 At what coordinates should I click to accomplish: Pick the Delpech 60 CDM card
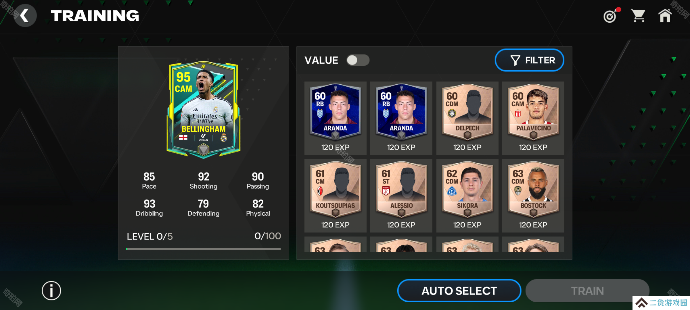467,118
